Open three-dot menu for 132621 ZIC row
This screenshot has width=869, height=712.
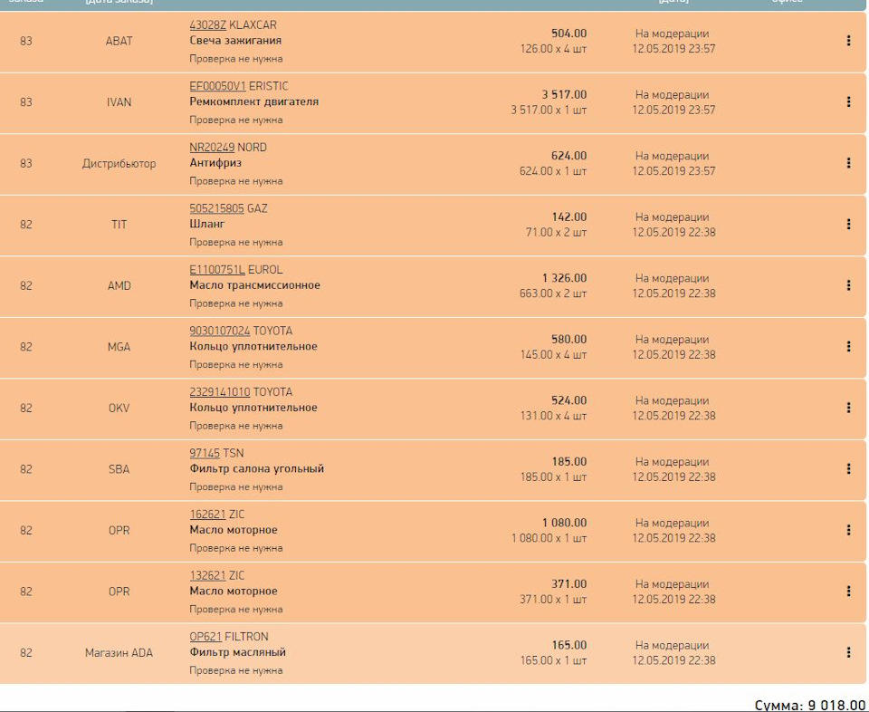click(848, 592)
